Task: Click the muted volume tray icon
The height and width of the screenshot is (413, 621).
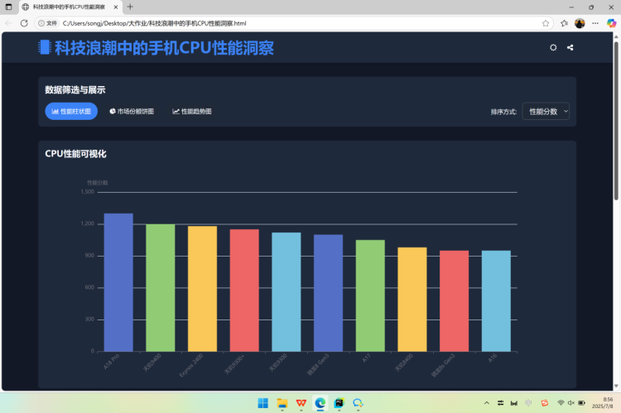Action: pyautogui.click(x=570, y=403)
